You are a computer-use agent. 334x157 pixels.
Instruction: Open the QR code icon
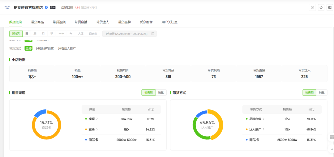[x=330, y=7]
